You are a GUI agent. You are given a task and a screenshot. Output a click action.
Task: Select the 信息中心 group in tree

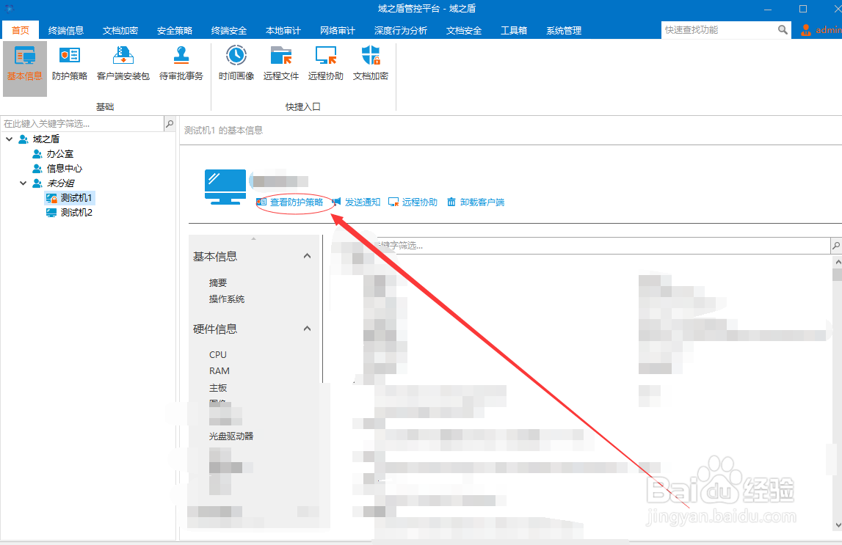tap(65, 169)
